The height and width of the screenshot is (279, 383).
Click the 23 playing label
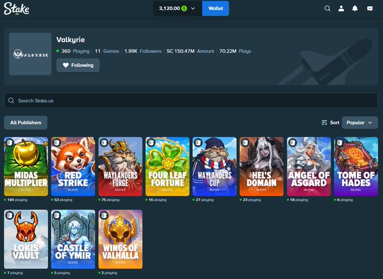[252, 200]
